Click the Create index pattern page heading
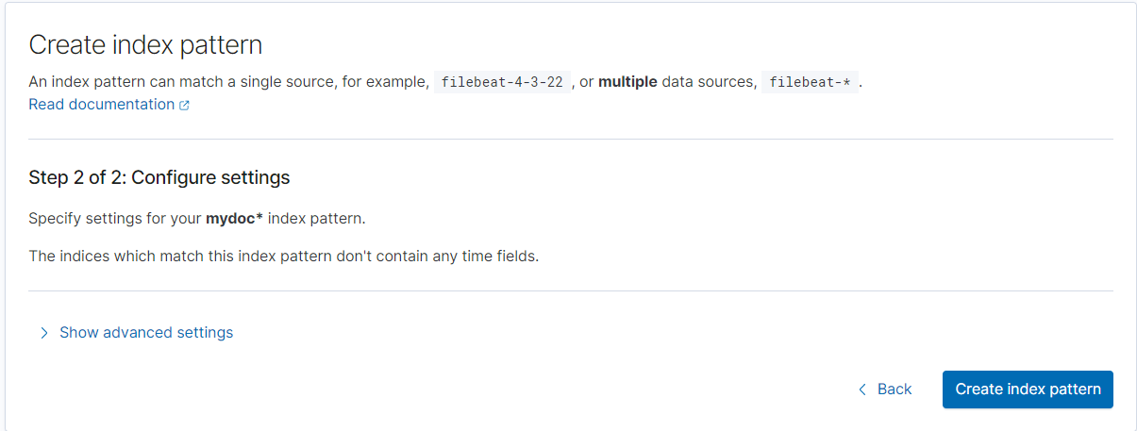The width and height of the screenshot is (1137, 431). pyautogui.click(x=145, y=44)
